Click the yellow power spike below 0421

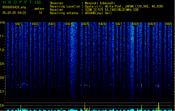[x=21, y=108]
